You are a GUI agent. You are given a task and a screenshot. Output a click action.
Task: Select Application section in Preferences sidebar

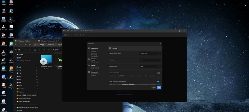pos(95,48)
